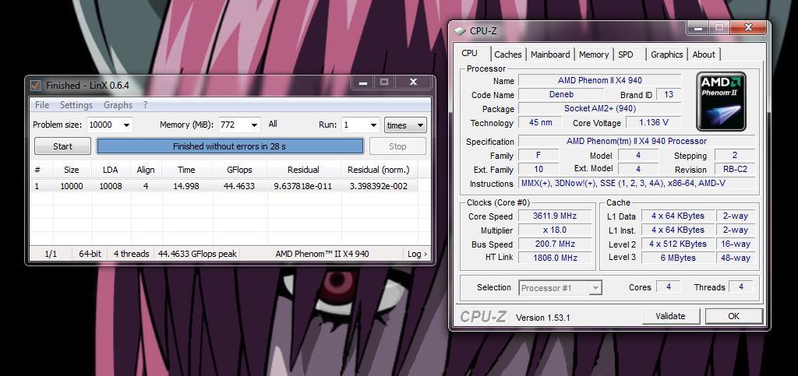798x376 pixels.
Task: Click the Socket AM2+ (940) package field
Action: point(599,108)
